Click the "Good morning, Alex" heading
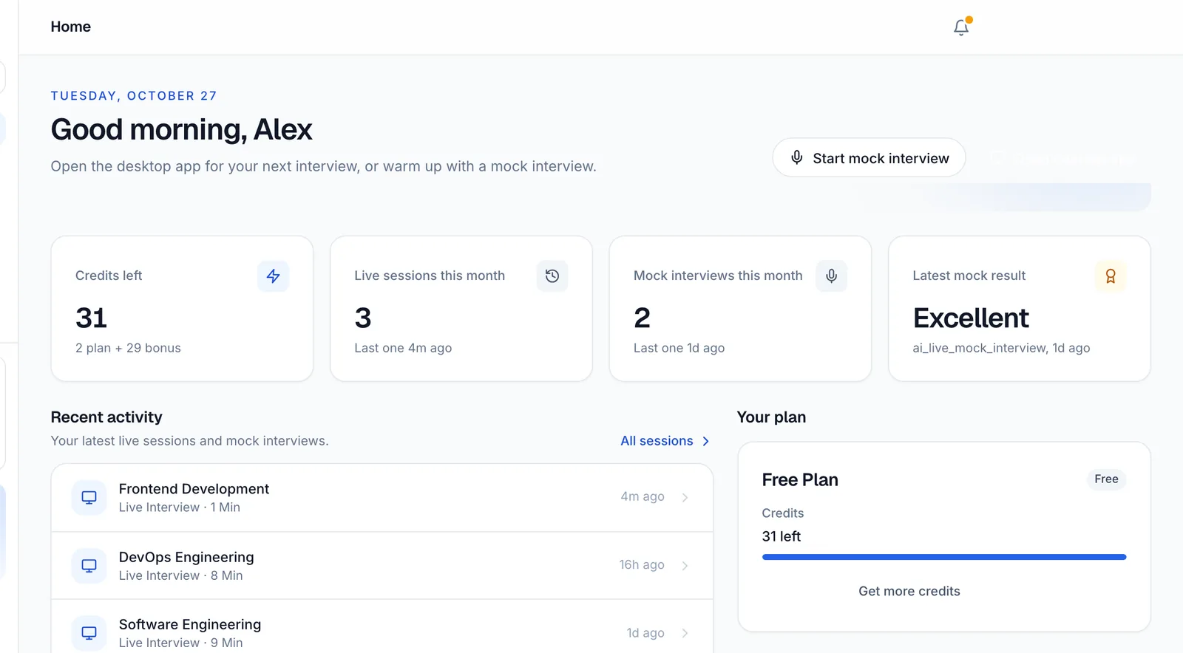1183x653 pixels. click(181, 129)
